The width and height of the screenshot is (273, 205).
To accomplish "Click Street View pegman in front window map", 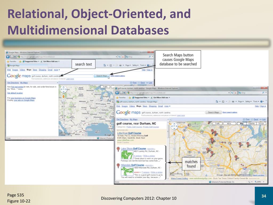I will coord(174,133).
